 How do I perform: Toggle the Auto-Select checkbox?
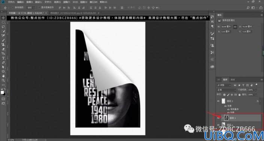13,7
